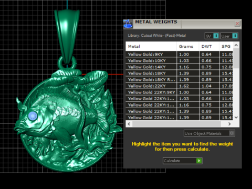The image size is (252, 189).
Task: Toggle the Use Object Materials option
Action: (232, 133)
